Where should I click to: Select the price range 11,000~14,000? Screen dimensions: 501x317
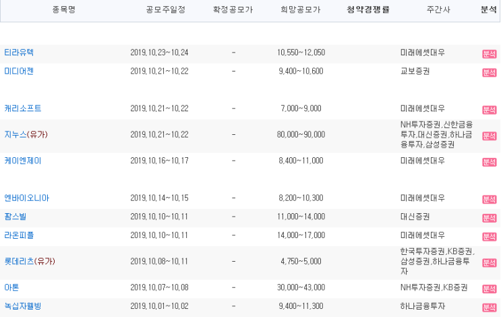pyautogui.click(x=301, y=217)
